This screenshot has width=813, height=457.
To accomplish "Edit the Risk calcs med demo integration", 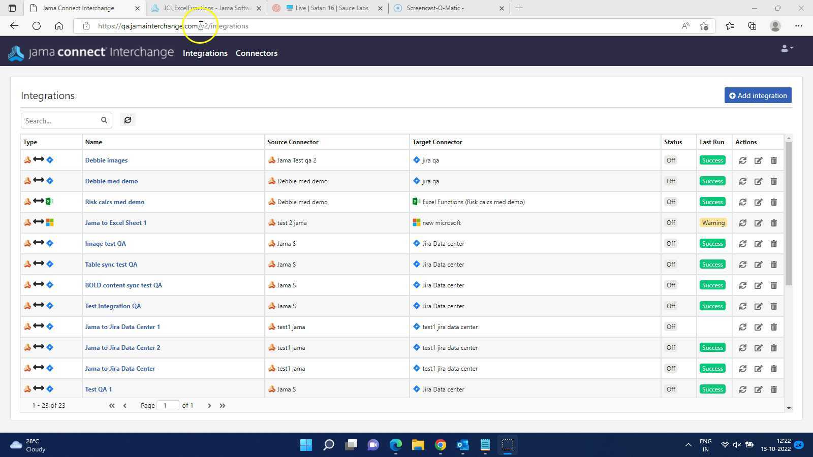I will tap(758, 202).
